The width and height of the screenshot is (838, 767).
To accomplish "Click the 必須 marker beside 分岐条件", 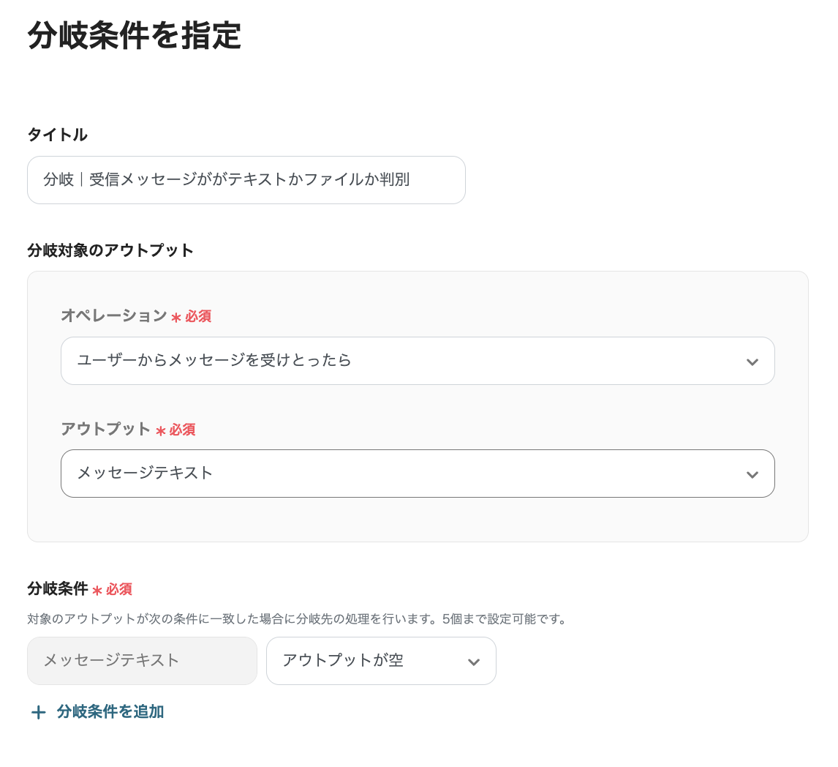I will [118, 589].
